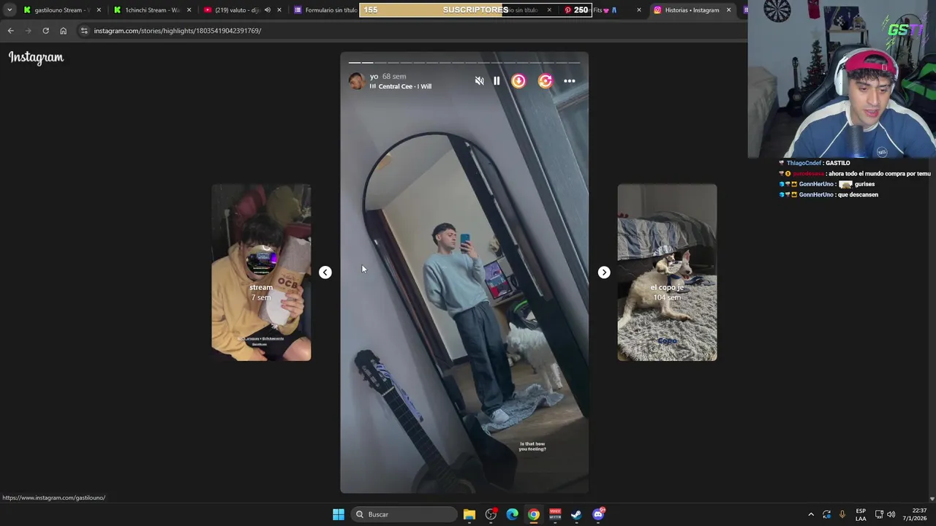Screen dimensions: 936x526
Task: View site information icon in address bar
Action: pyautogui.click(x=84, y=31)
